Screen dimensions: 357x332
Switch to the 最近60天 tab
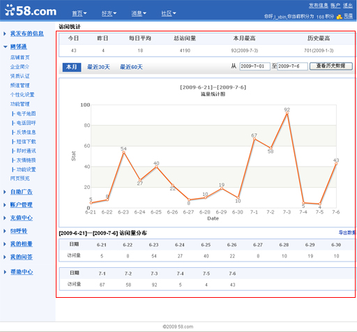(131, 67)
